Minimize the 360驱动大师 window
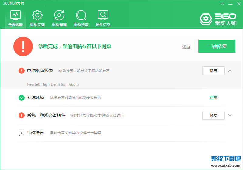 point(231,4)
